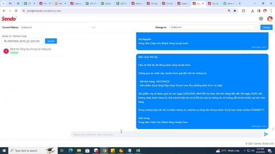Viewport: 275px width, 154px height.
Task: Switch to the 'GHI CH' sheet tab
Action: [92, 4]
